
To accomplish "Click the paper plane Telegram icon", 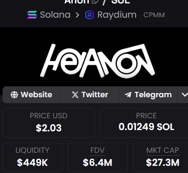I will point(128,95).
